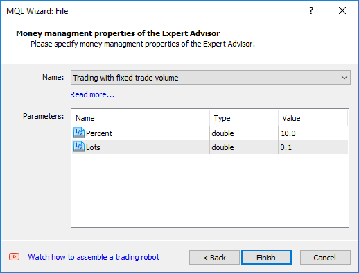Click the Type column header

click(244, 118)
